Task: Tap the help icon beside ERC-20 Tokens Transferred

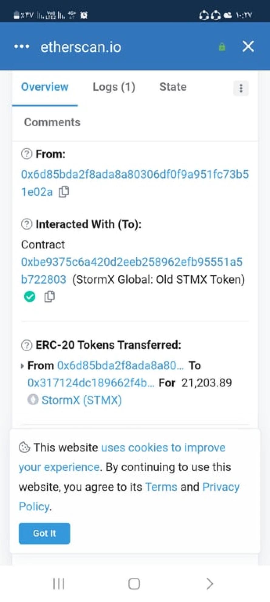Action: click(x=27, y=345)
